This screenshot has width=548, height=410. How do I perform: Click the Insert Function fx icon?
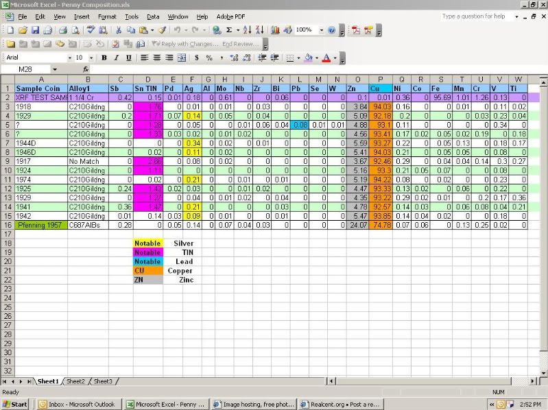pos(86,69)
